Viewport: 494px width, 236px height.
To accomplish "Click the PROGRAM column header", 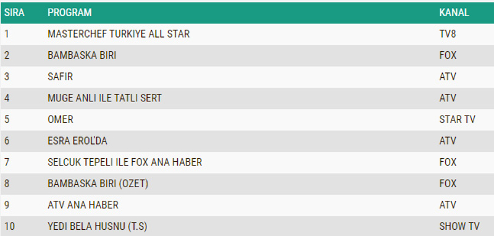I will point(70,12).
